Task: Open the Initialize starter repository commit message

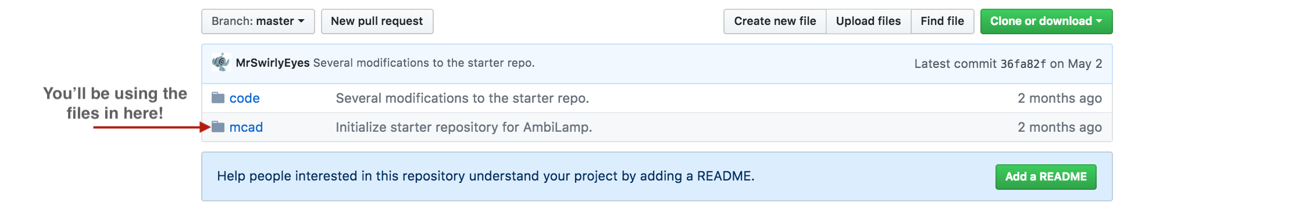Action: 463,127
